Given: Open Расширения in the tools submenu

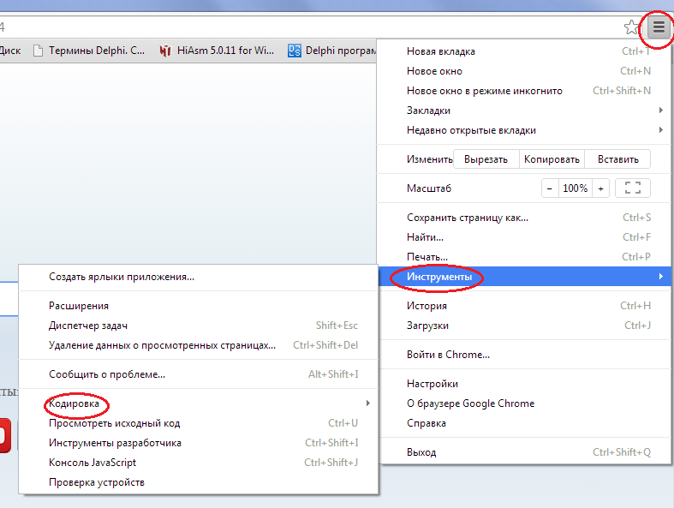Looking at the screenshot, I should 79,306.
